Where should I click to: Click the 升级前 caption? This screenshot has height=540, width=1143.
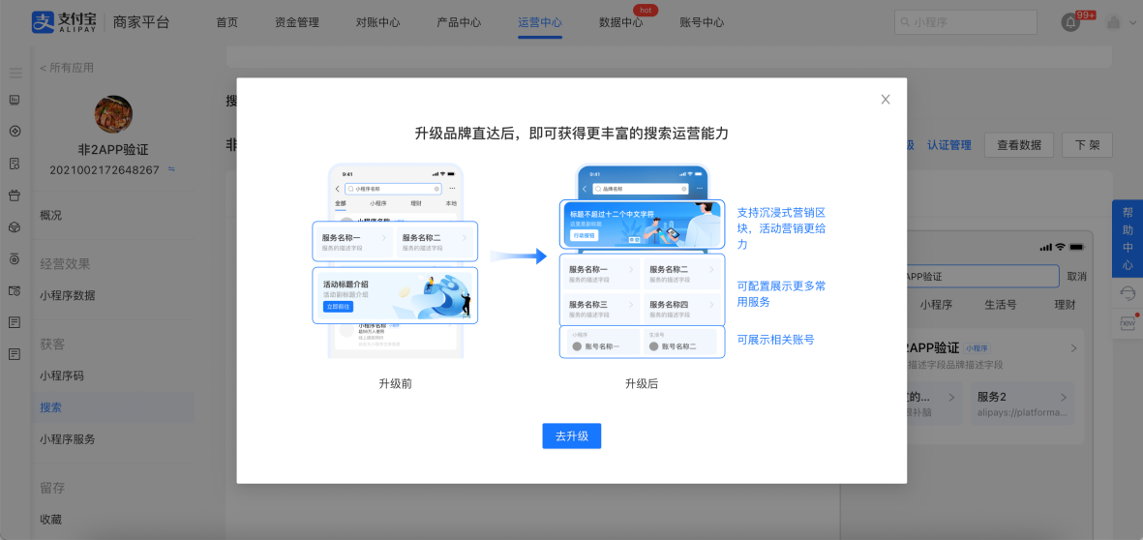[x=395, y=383]
